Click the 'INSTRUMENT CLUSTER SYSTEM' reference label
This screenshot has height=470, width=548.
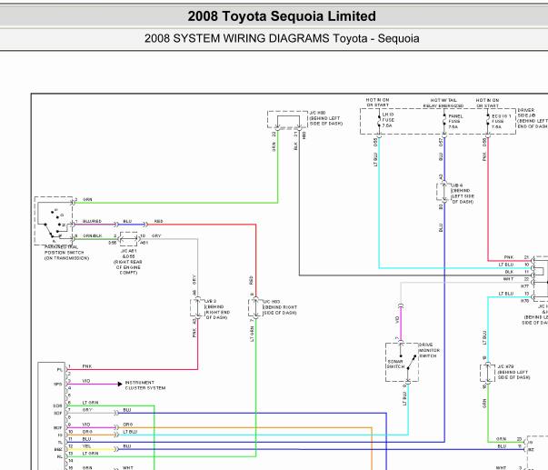click(145, 385)
